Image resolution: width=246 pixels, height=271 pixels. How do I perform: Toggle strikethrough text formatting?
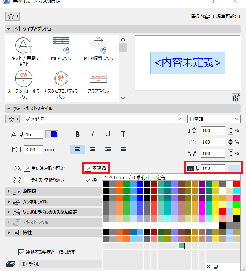coord(123,134)
